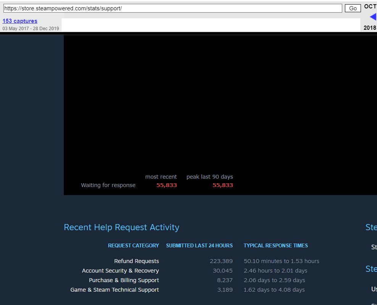Click '1.62 days to 4.08 days'
The width and height of the screenshot is (377, 305).
274,290
